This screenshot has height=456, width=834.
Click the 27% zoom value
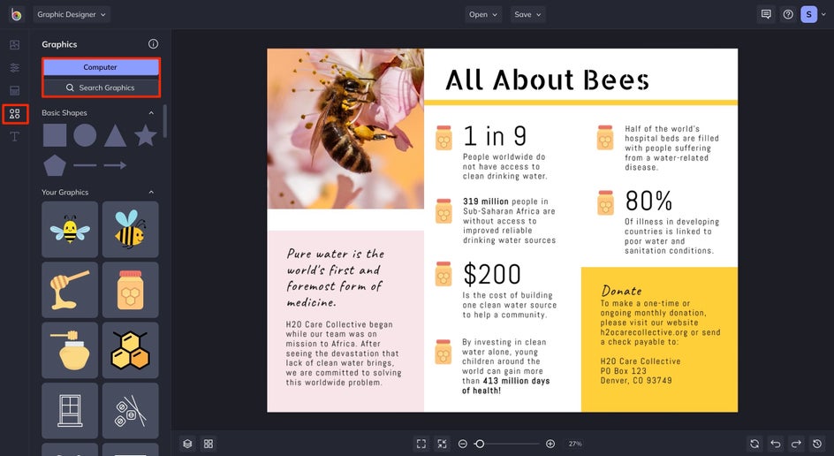(575, 444)
